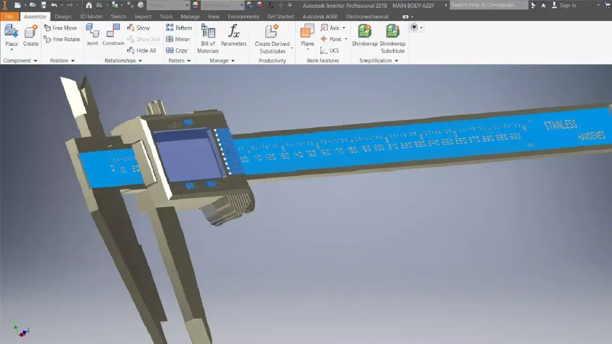
Task: Switch to the Manage tab
Action: tap(190, 16)
